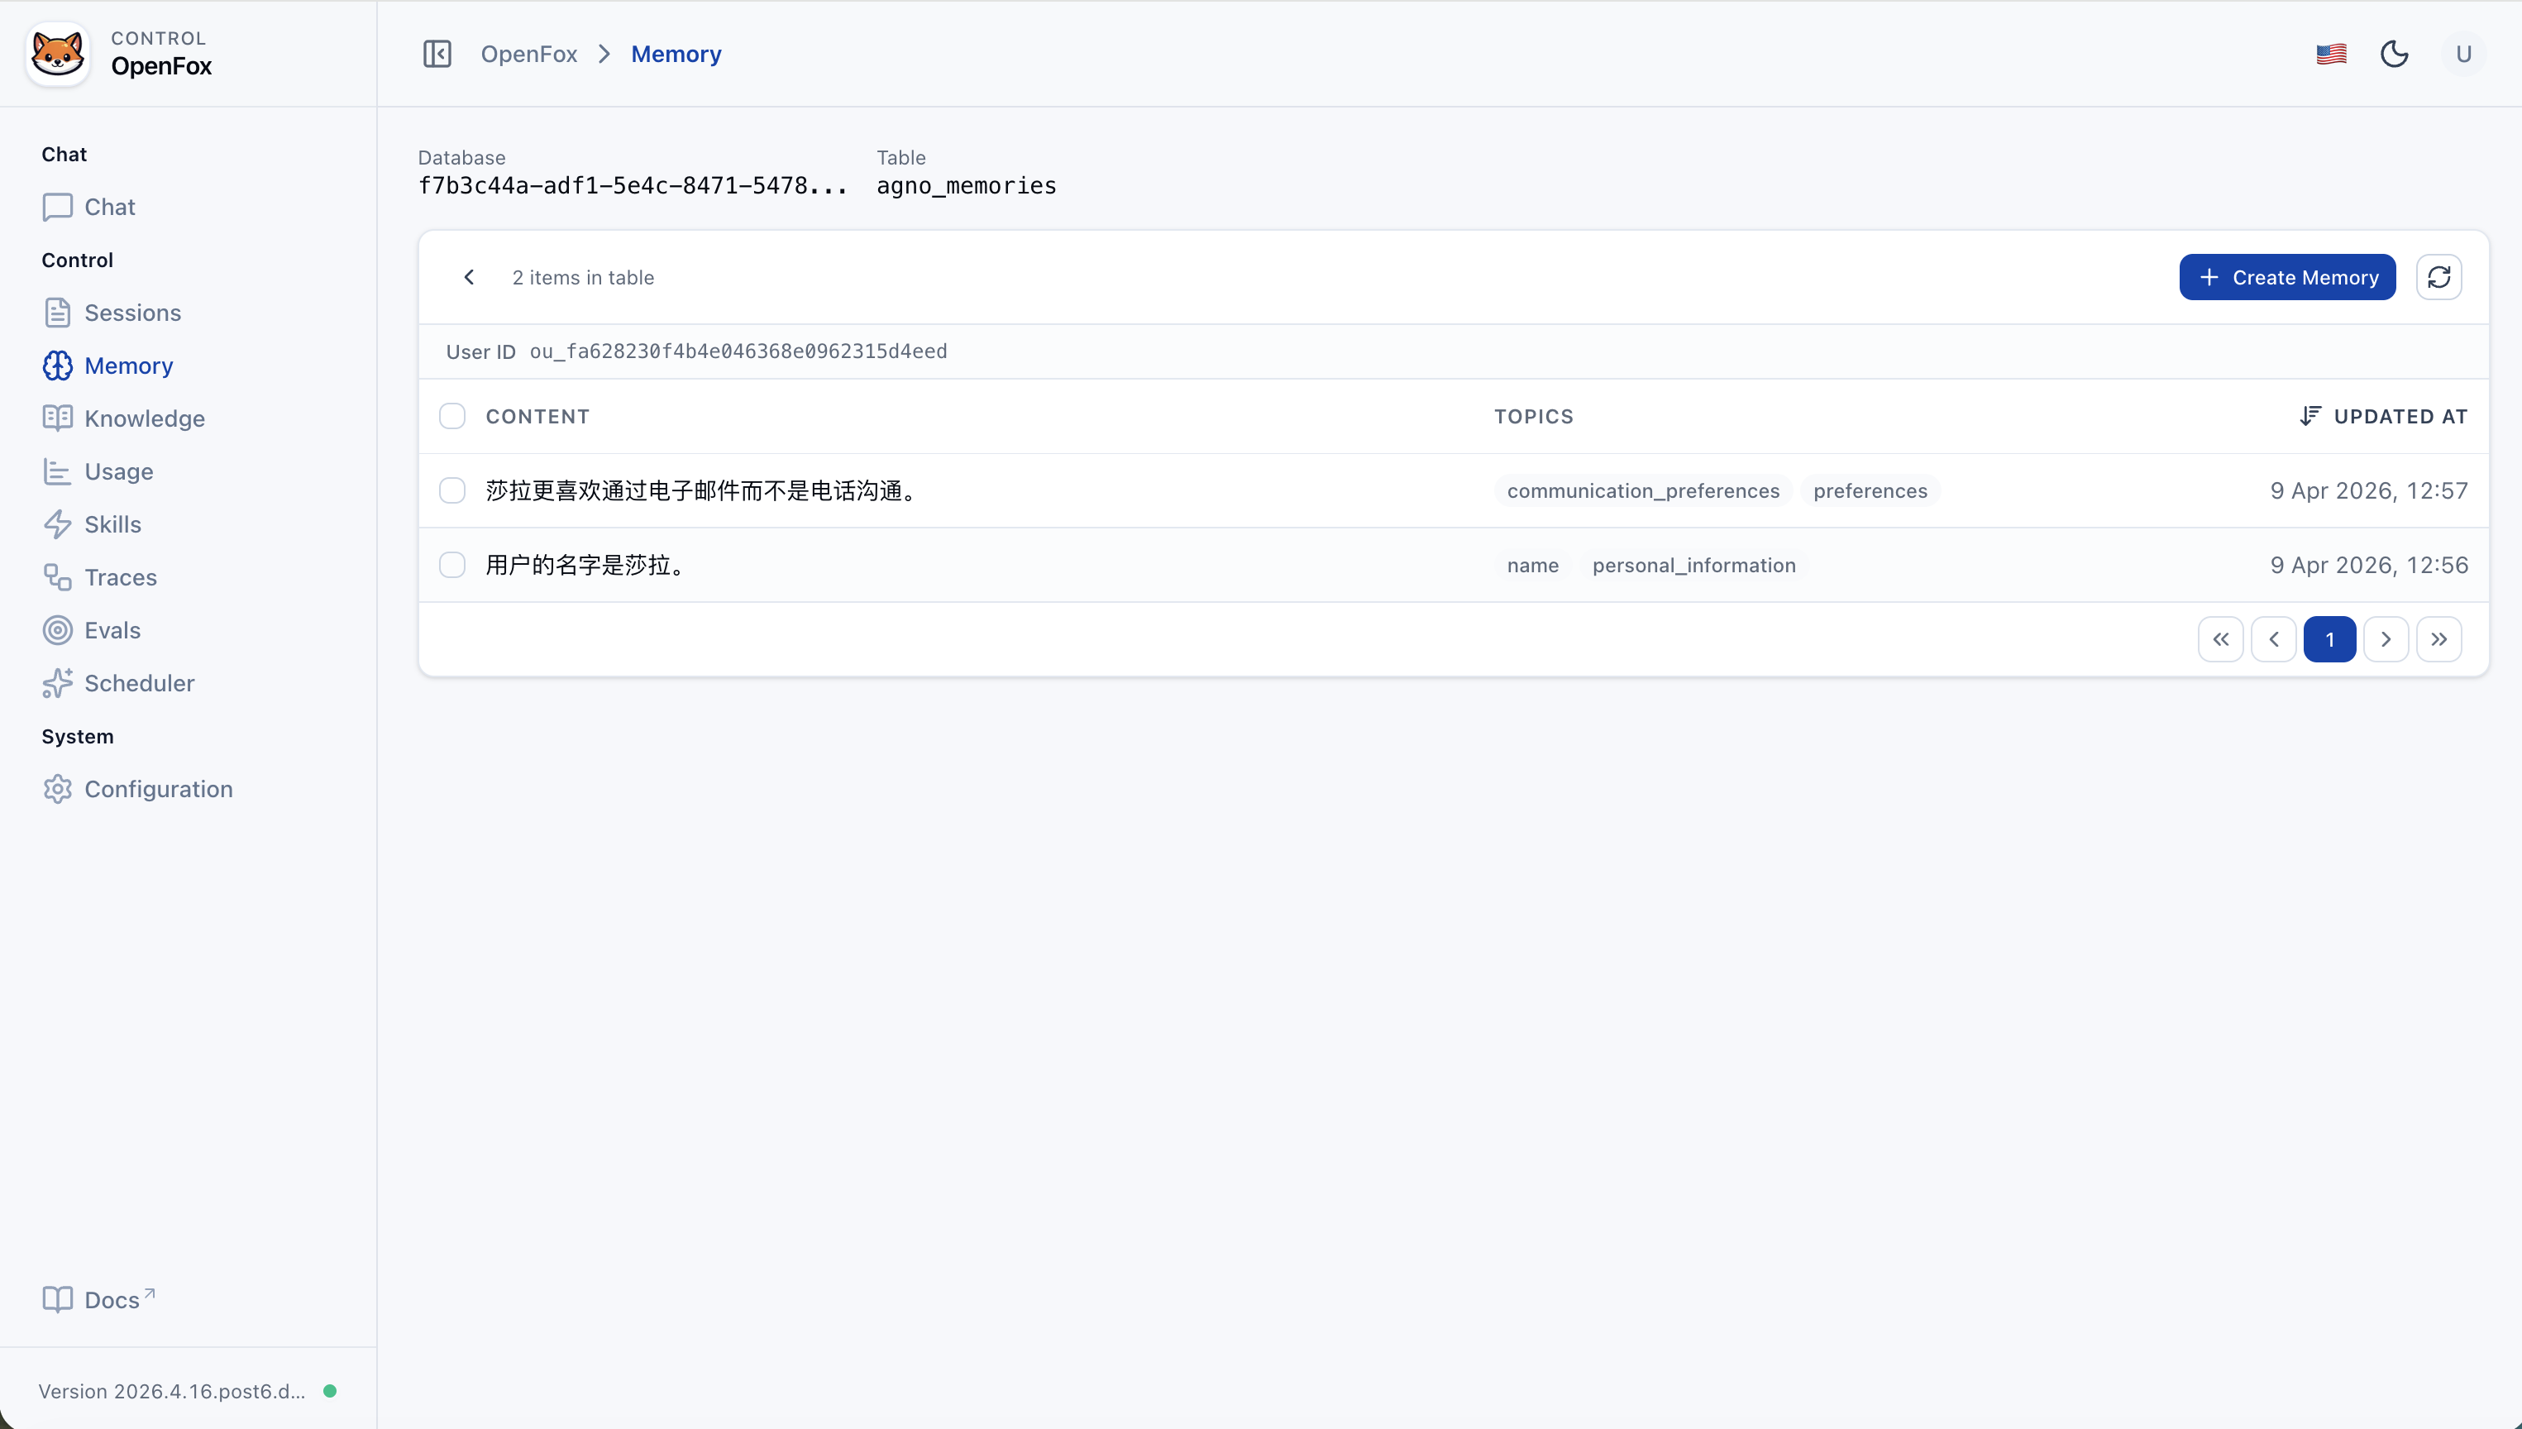Jump to the last page with double chevron
The width and height of the screenshot is (2522, 1429).
click(x=2439, y=638)
